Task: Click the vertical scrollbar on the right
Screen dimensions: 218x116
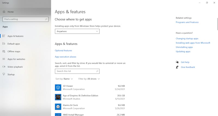Action: (x=217, y=24)
